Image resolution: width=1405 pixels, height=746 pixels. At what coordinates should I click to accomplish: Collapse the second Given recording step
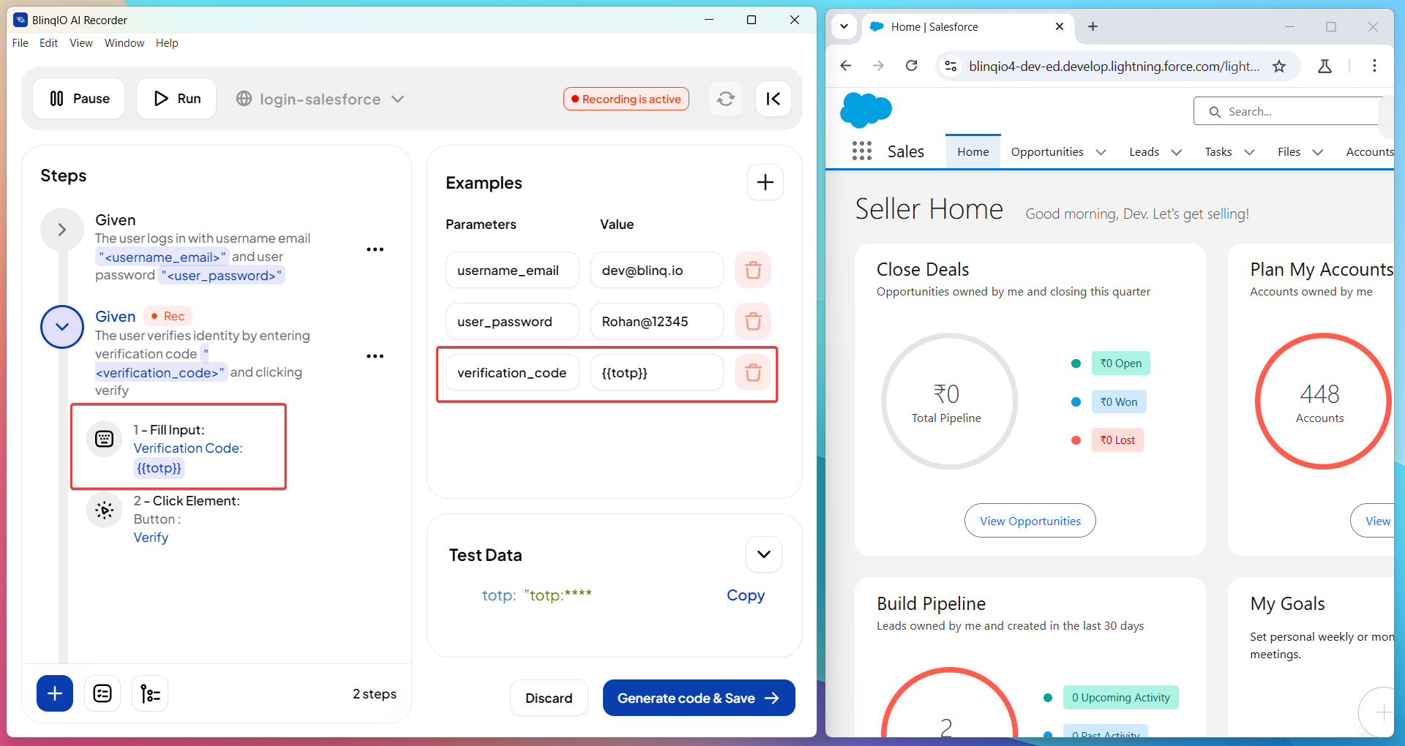[x=62, y=327]
